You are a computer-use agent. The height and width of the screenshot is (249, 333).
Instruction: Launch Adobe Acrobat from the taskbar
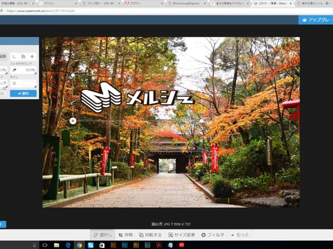(159, 245)
